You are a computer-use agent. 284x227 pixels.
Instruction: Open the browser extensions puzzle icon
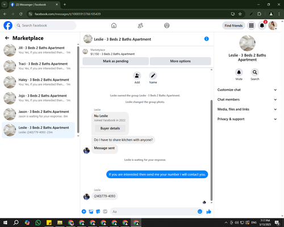[x=259, y=14]
